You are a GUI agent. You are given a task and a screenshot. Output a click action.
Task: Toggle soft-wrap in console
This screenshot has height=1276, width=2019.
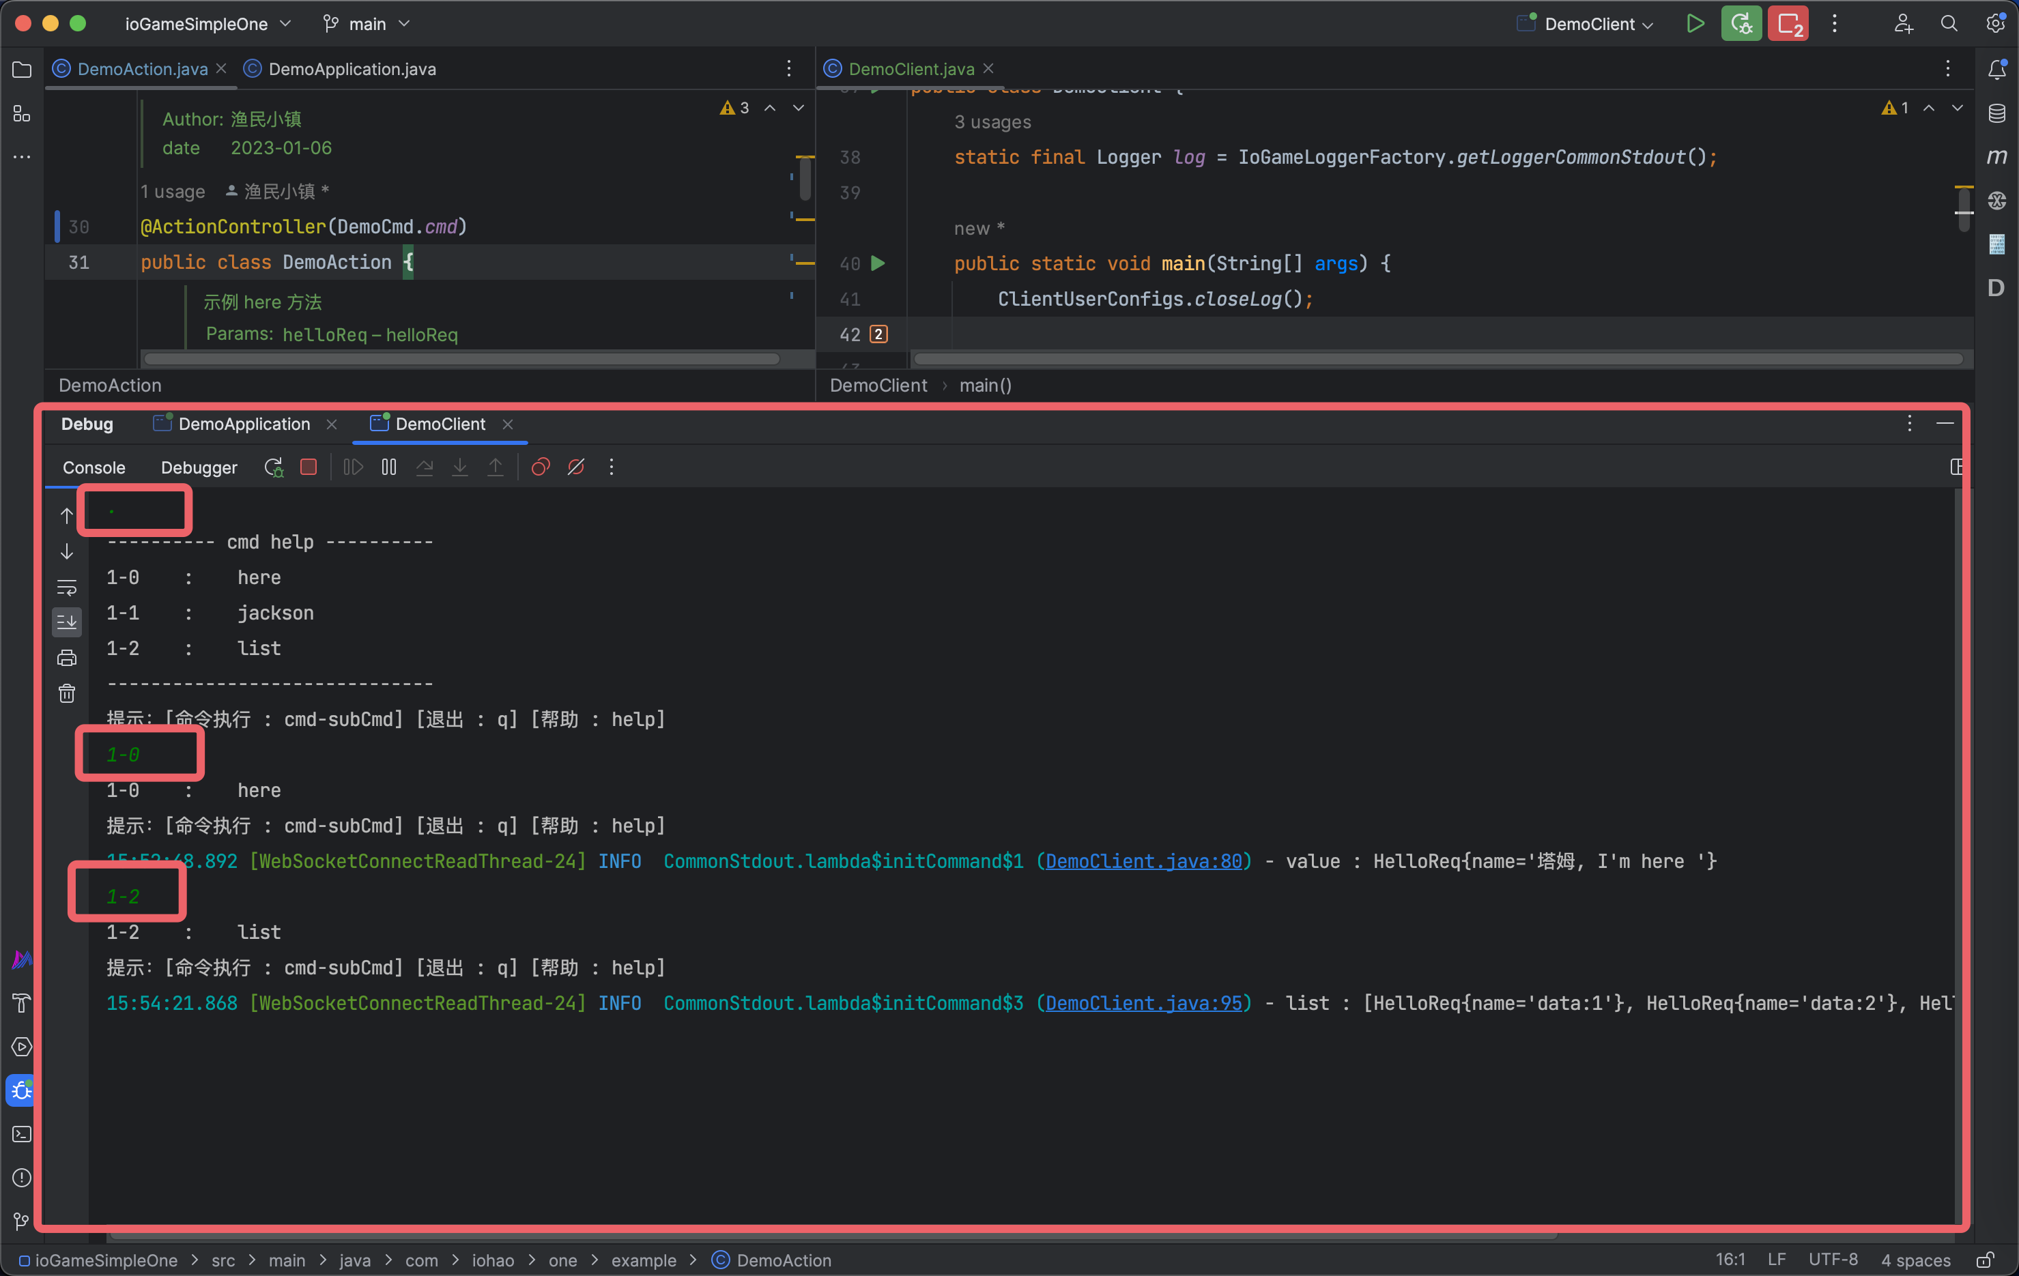tap(67, 587)
